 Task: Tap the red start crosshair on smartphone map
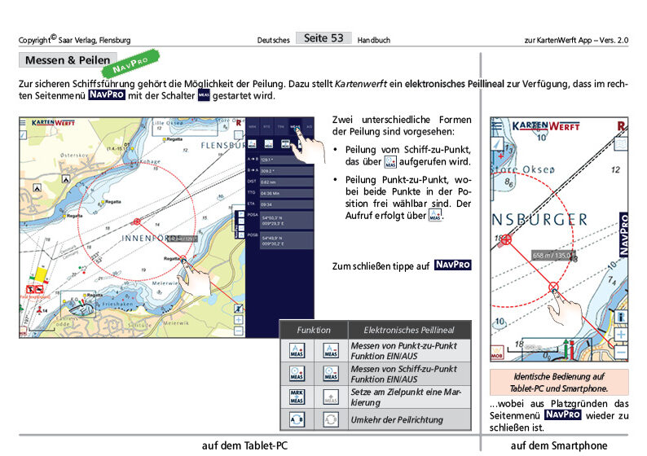506,239
